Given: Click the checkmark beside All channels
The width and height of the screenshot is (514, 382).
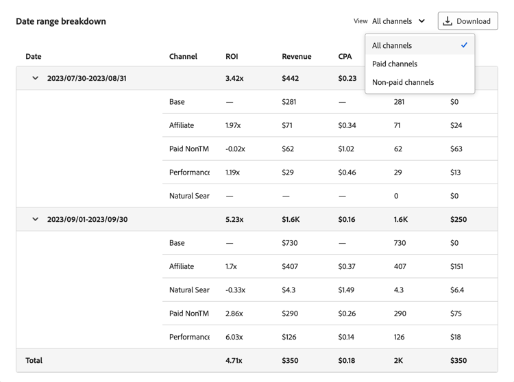Looking at the screenshot, I should pyautogui.click(x=464, y=45).
